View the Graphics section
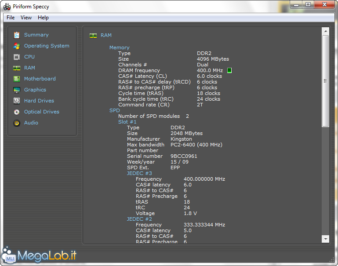This screenshot has height=266, width=338. coord(35,90)
